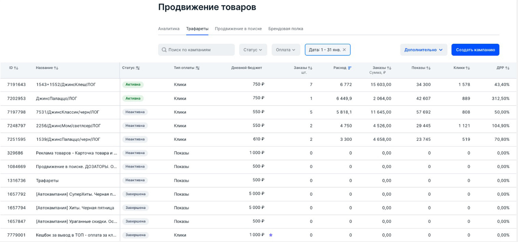Switch to the Аналитика tab
This screenshot has height=242, width=518.
[169, 29]
